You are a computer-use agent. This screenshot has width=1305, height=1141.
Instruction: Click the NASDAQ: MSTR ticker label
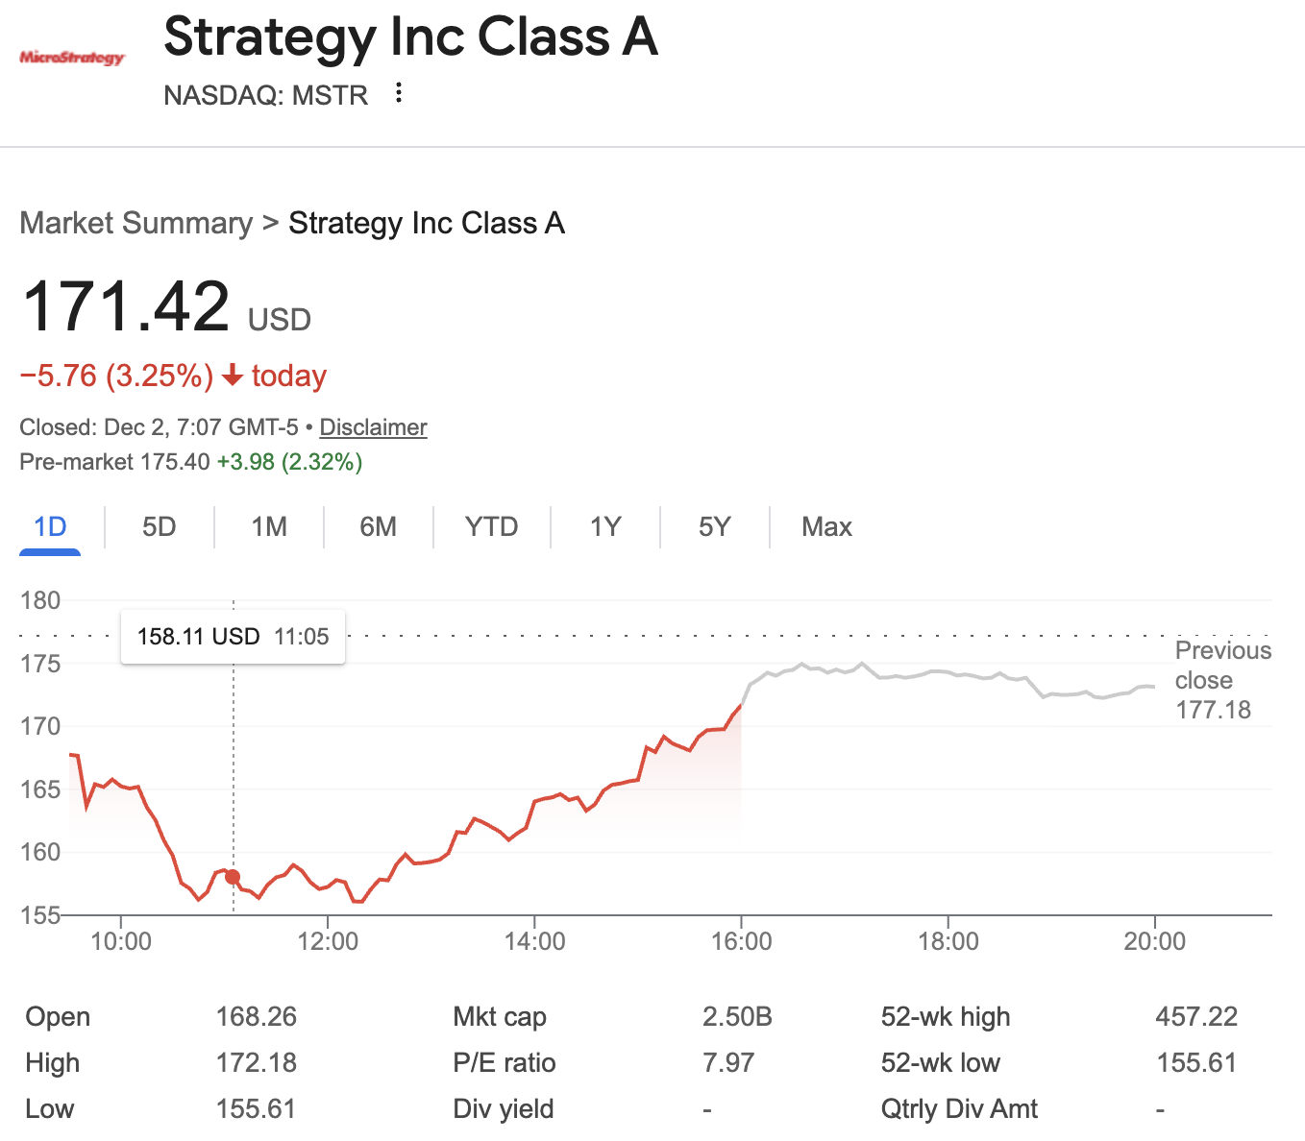[x=265, y=95]
